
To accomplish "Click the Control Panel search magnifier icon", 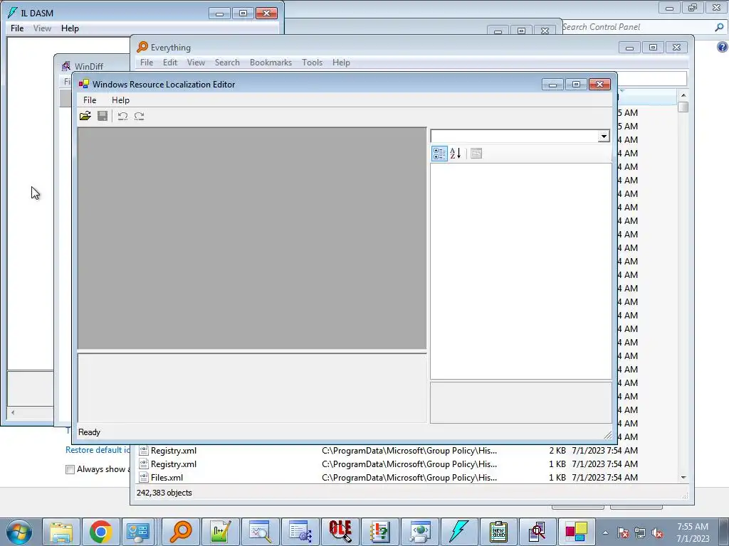I will point(719,28).
